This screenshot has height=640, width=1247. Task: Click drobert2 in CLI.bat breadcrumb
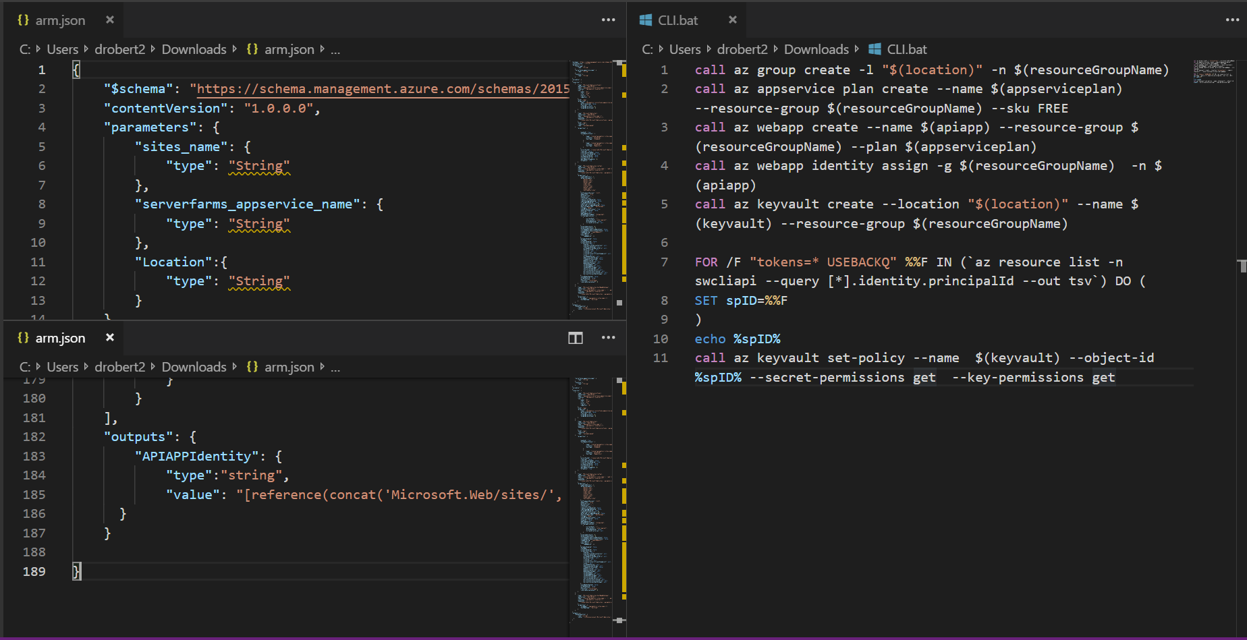[x=742, y=49]
